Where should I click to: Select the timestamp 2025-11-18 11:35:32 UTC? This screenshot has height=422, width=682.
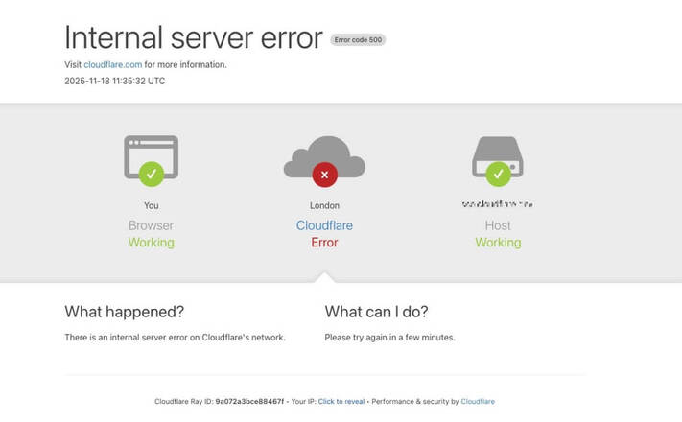click(115, 81)
